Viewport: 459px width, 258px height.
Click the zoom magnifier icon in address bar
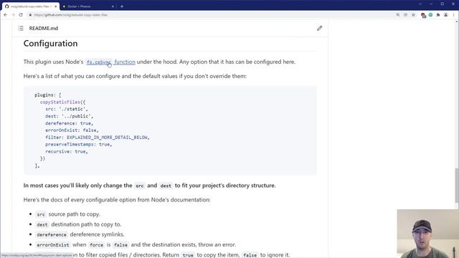(398, 15)
